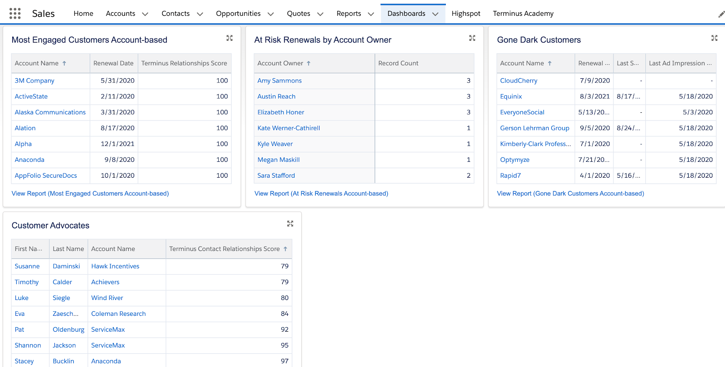Click the pencil edit icon in navigation bar

[x=721, y=14]
